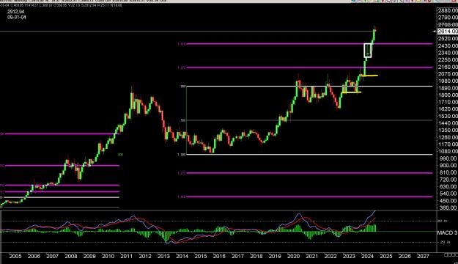Click the 1080.00 price axis label
Viewport: 458px width, 264px height.
(448, 151)
